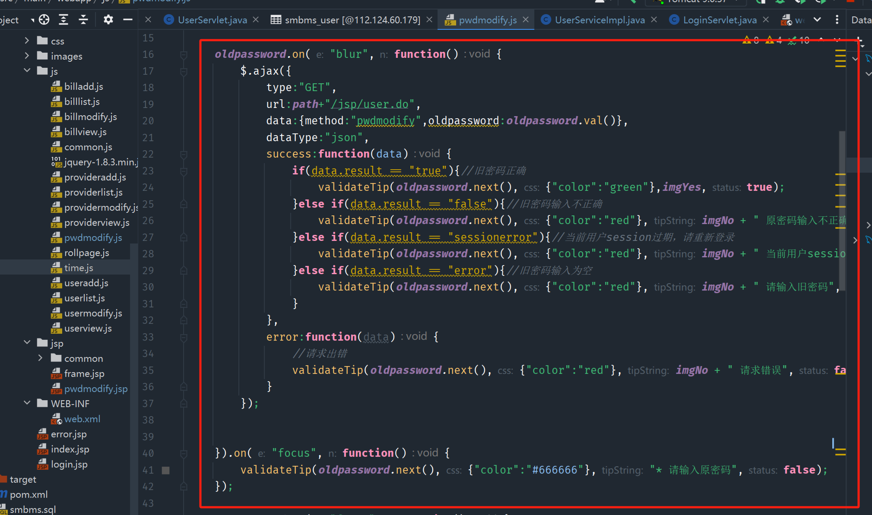
Task: Expand the css folder in project tree
Action: coord(27,41)
